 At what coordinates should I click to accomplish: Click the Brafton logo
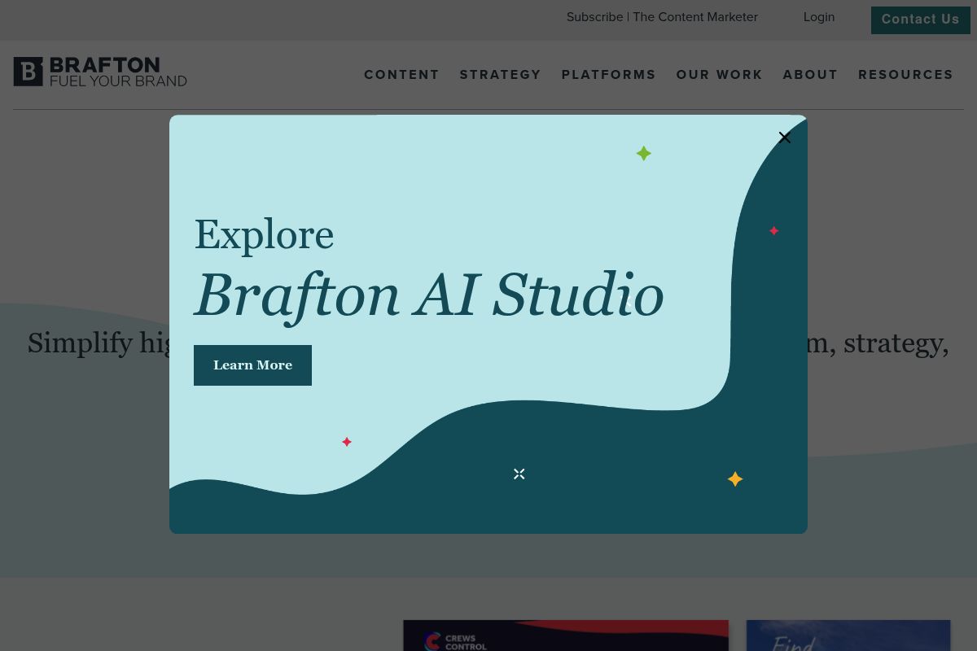[100, 72]
